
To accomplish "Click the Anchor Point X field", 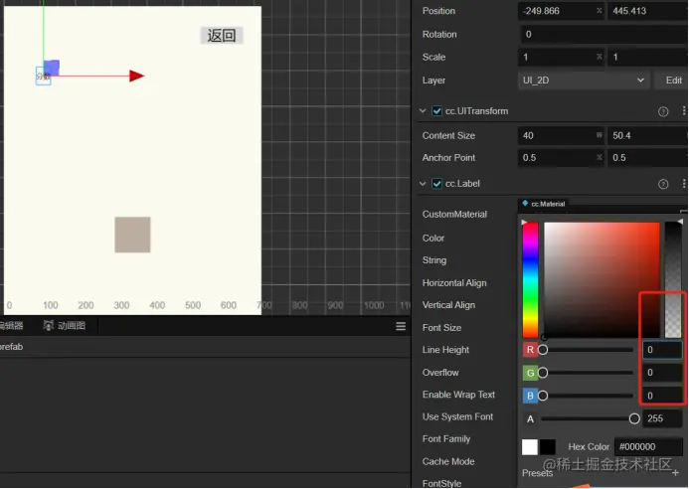I will tap(561, 158).
